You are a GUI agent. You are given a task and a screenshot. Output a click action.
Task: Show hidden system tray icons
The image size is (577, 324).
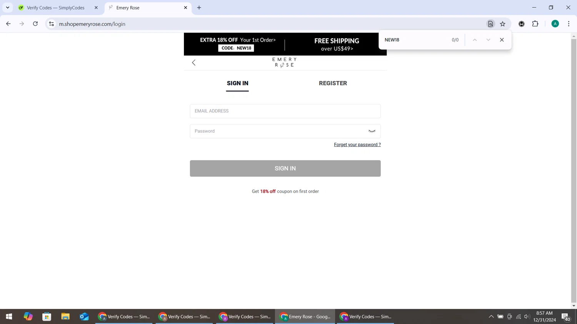point(491,317)
